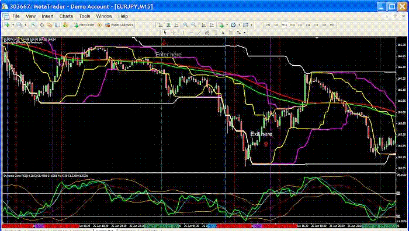Select the arrow Cursor tool

click(165, 33)
